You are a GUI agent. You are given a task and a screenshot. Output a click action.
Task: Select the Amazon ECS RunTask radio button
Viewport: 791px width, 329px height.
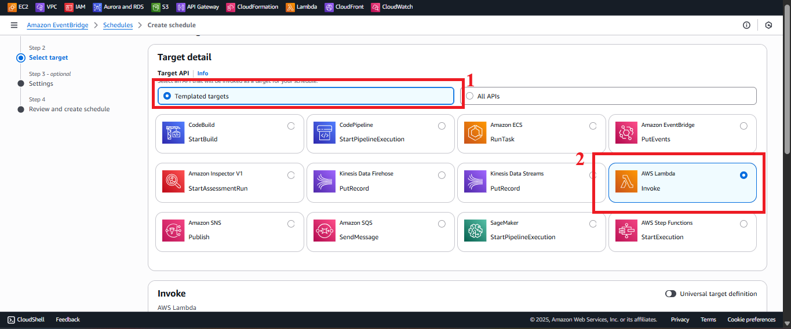pyautogui.click(x=593, y=126)
